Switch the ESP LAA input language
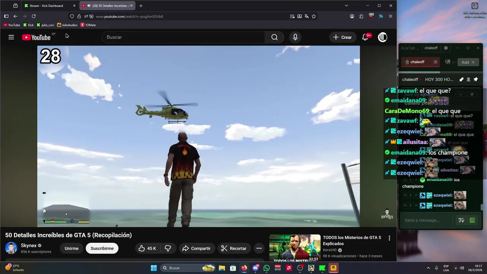This screenshot has width=487, height=274. click(x=446, y=268)
